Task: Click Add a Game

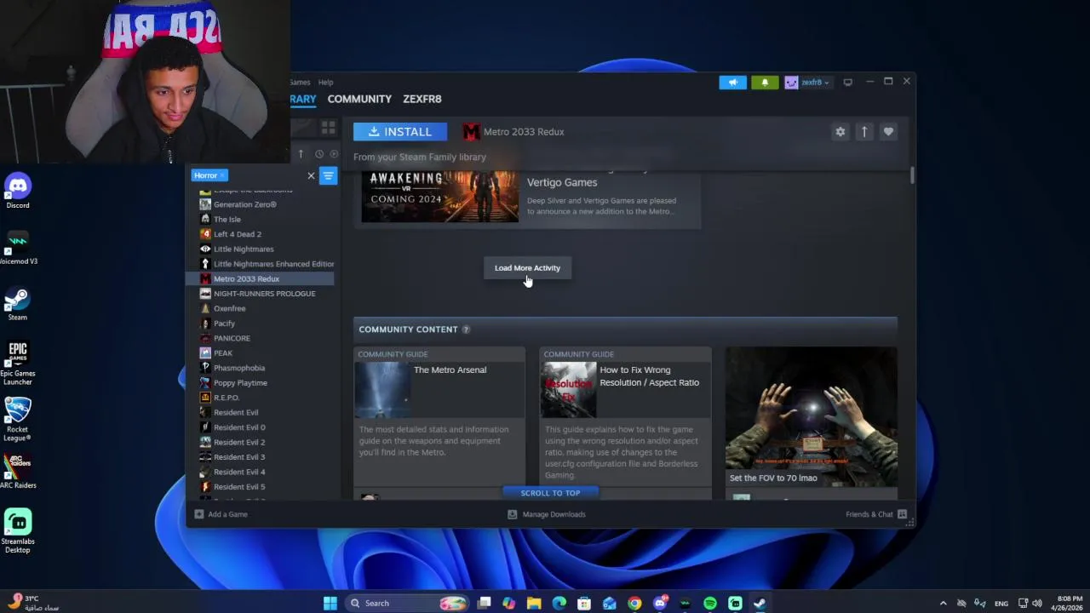Action: [x=221, y=514]
